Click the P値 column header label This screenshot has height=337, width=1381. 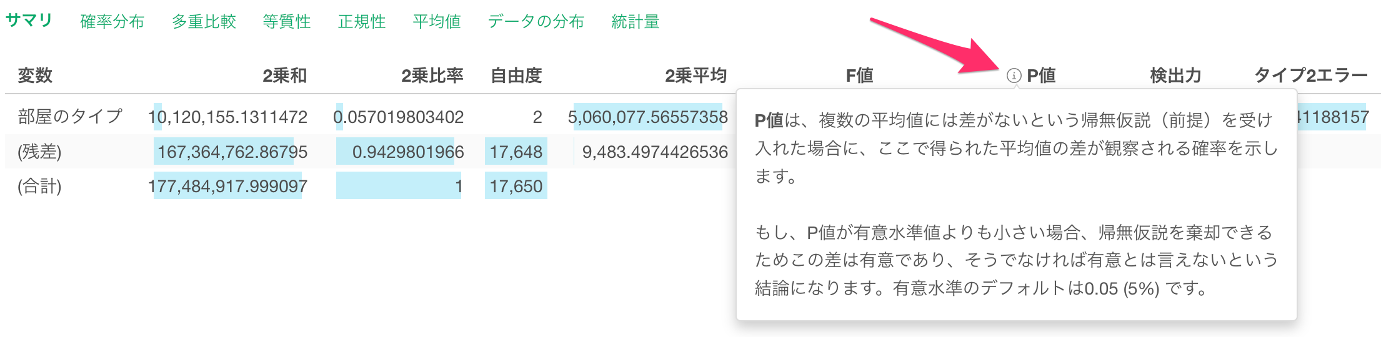(x=1042, y=76)
